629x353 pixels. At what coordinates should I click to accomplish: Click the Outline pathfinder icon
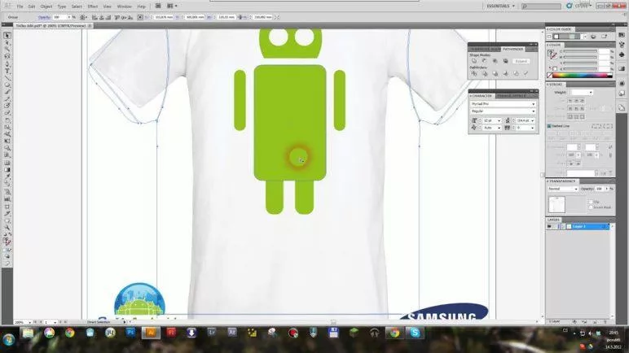coord(516,74)
